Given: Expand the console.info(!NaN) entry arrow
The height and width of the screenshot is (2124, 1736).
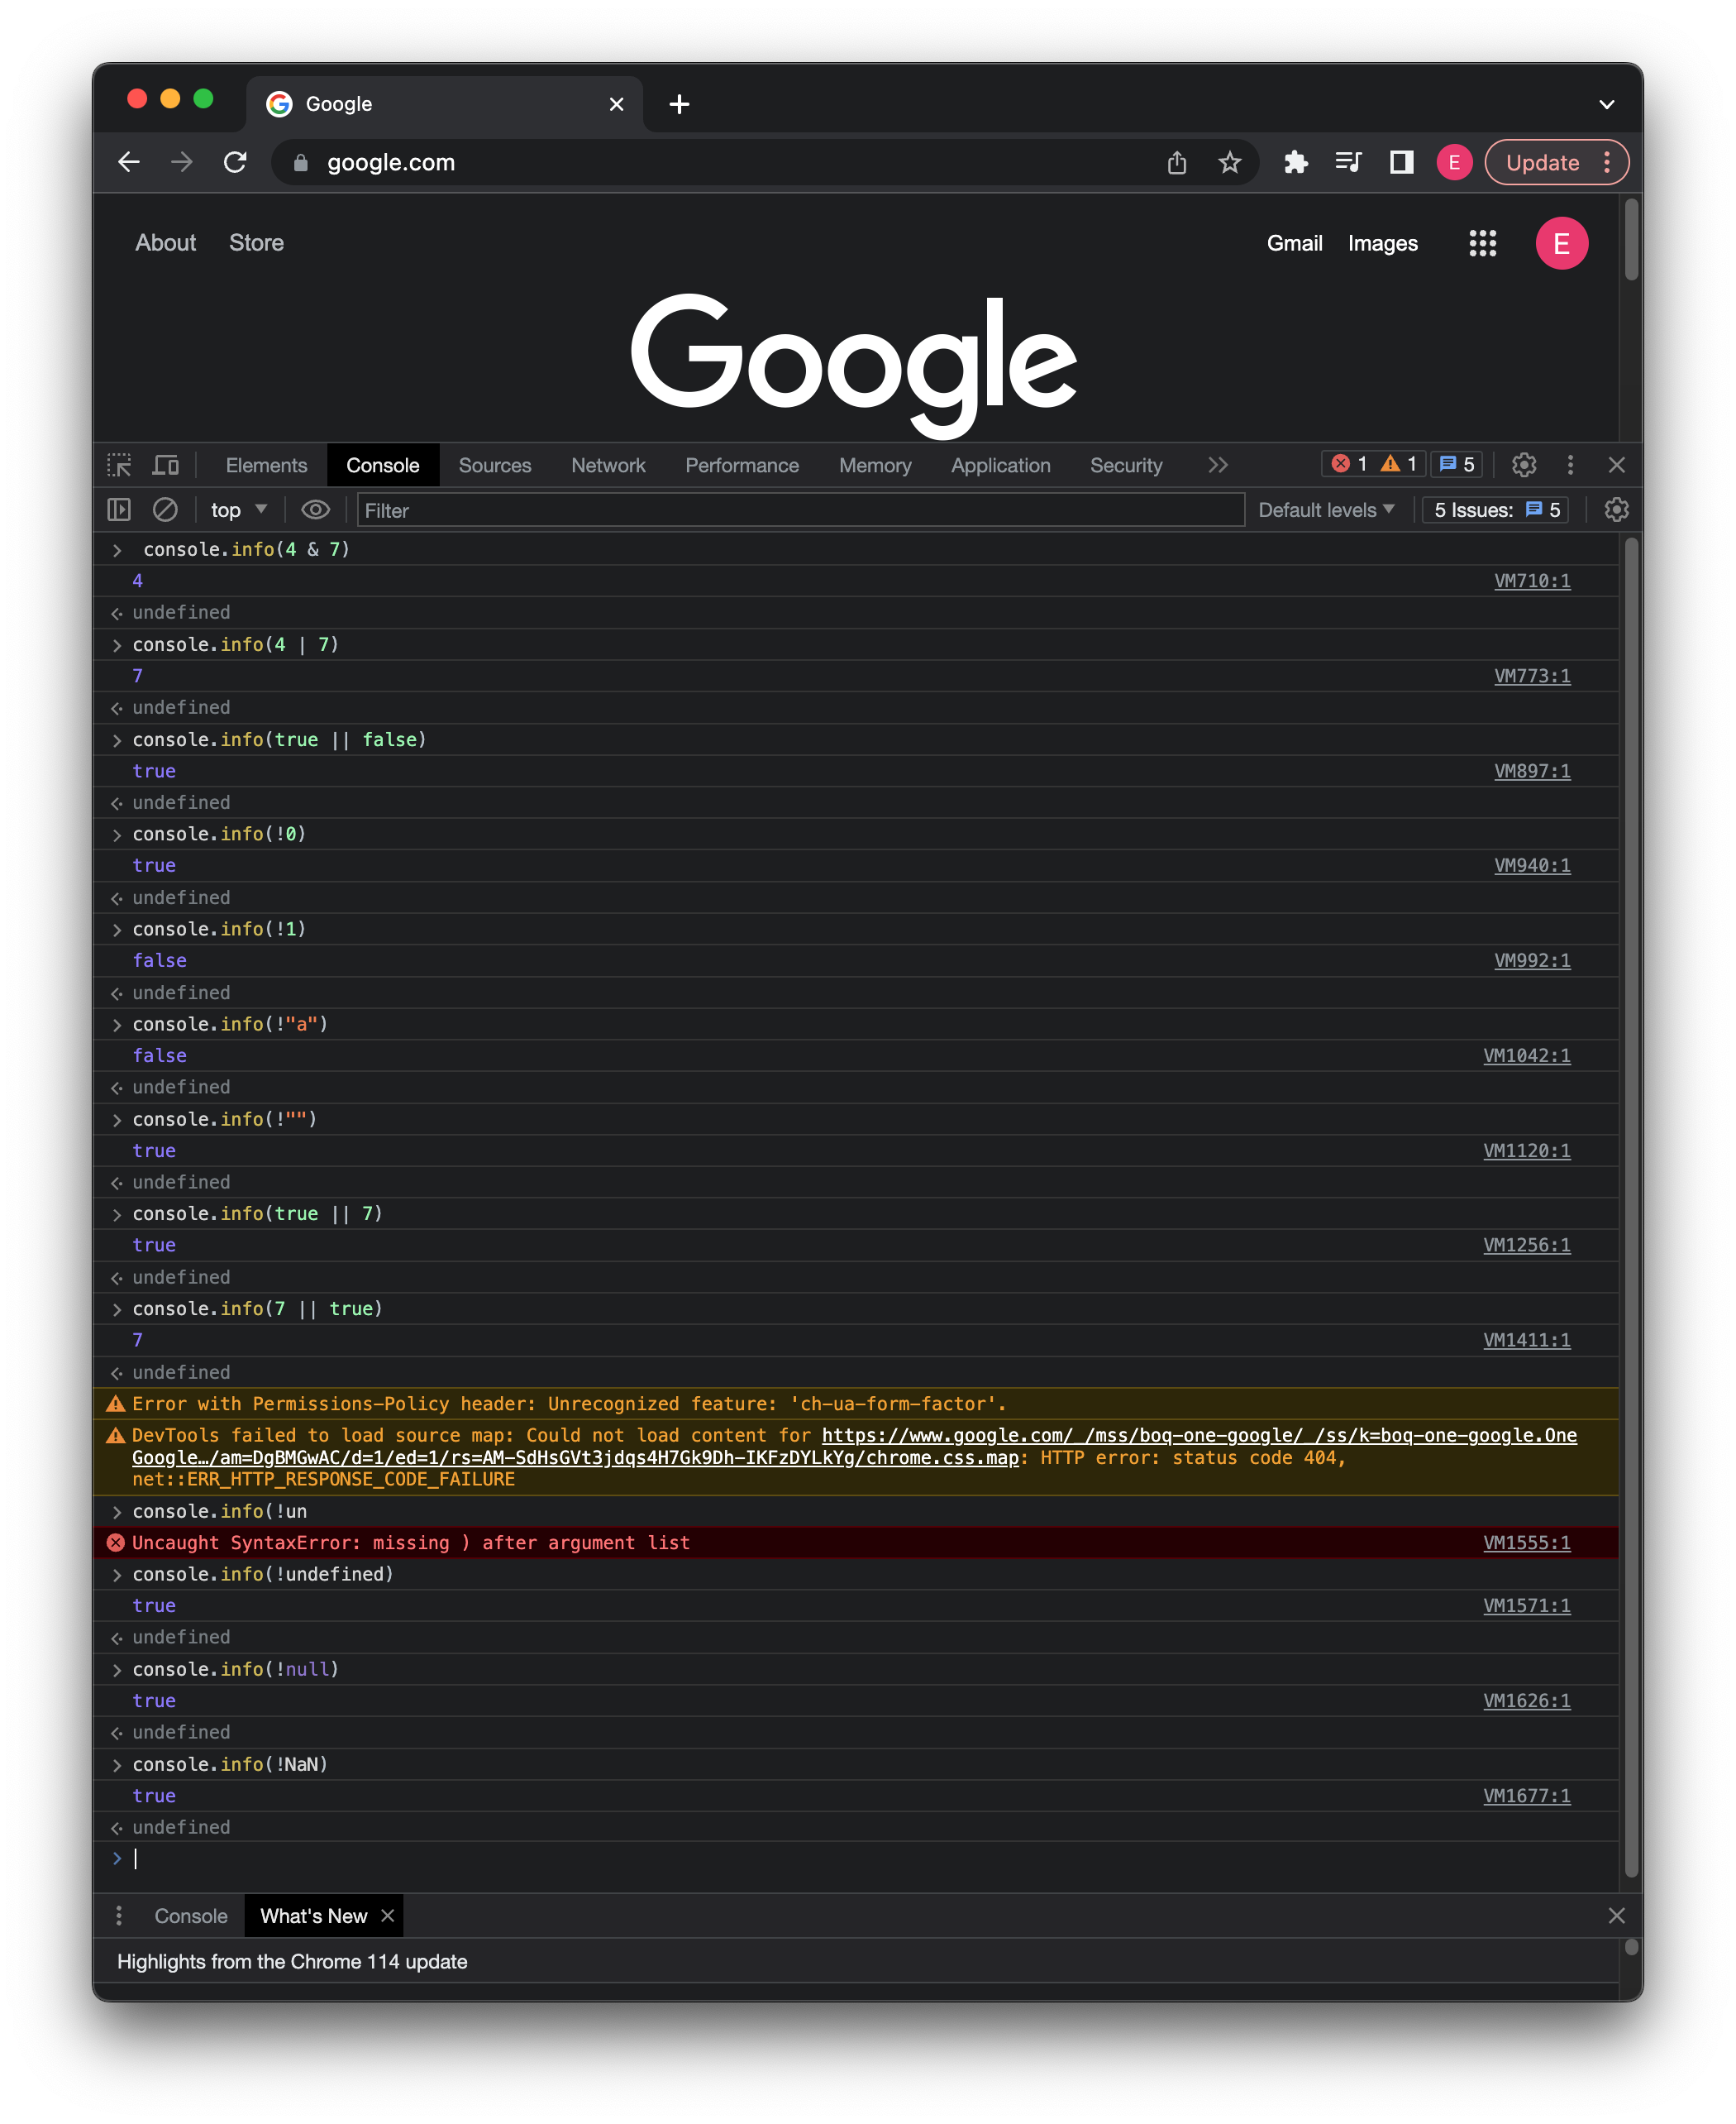Looking at the screenshot, I should pos(117,1765).
